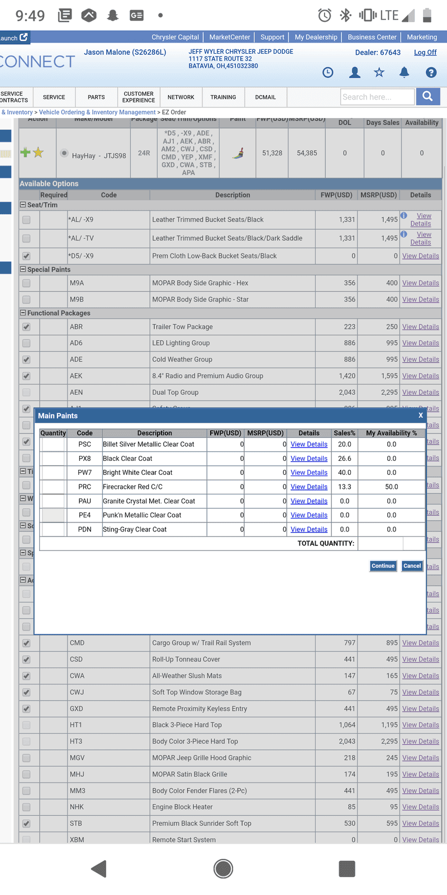The image size is (447, 895).
Task: Open the Marketing link in top bar
Action: [422, 37]
